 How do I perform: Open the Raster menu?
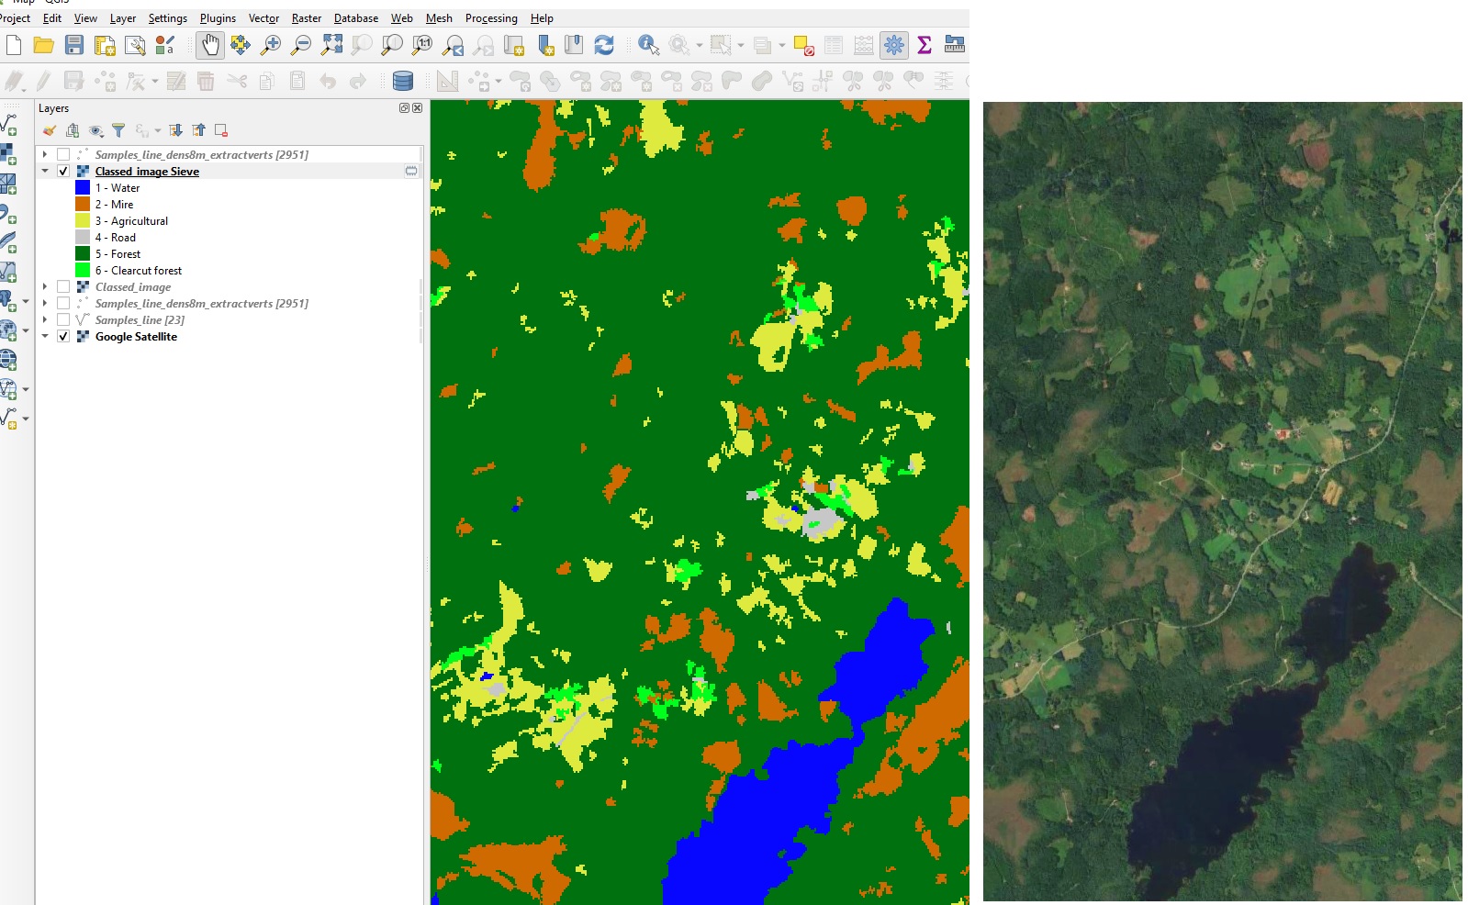coord(307,18)
